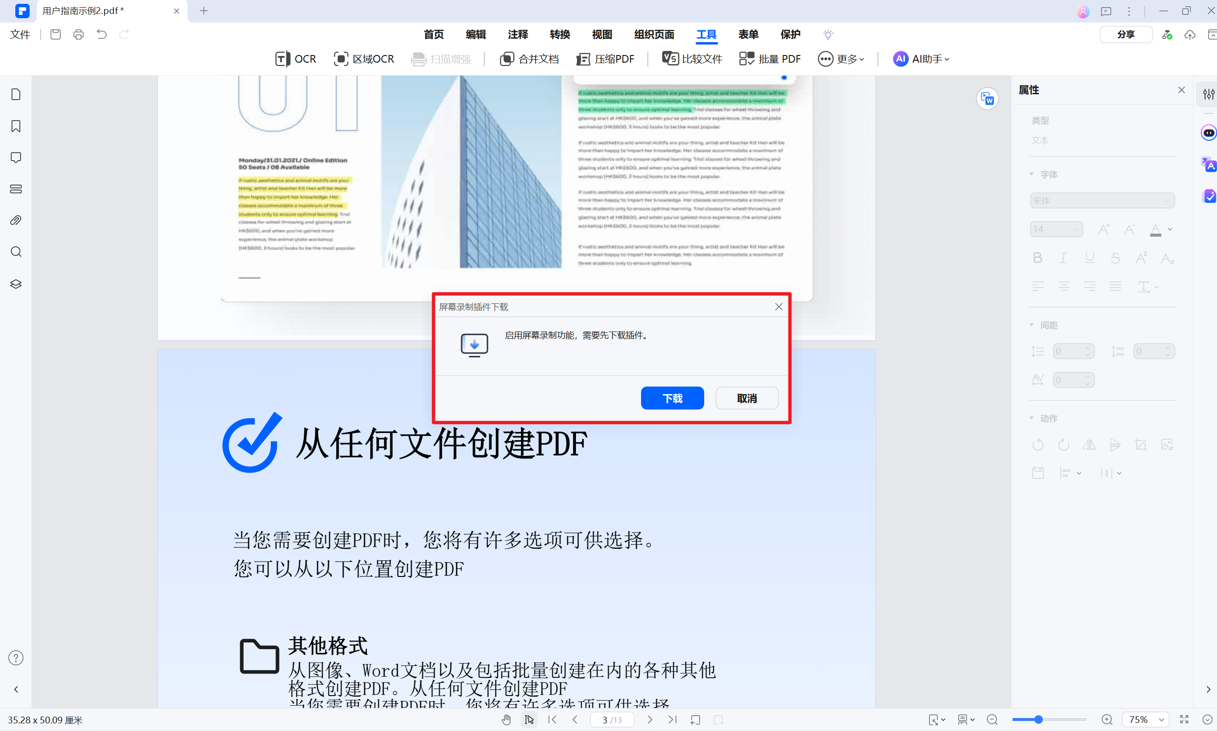Viewport: 1217px width, 731px height.
Task: Open the layers panel
Action: (x=15, y=284)
